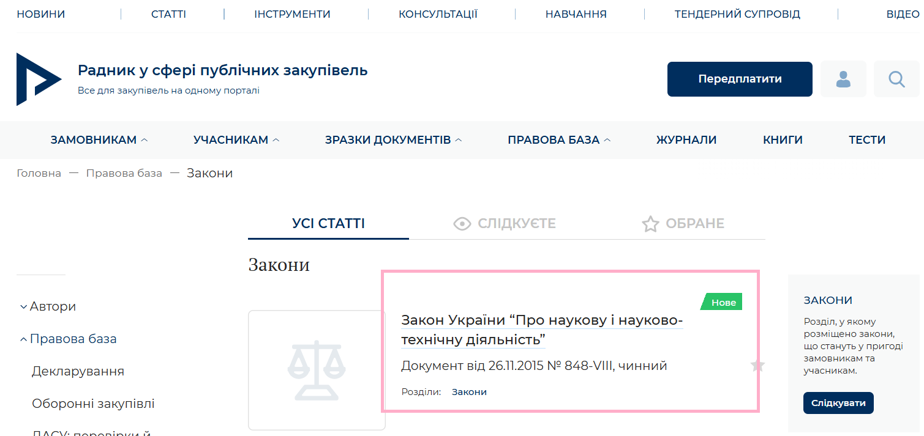
Task: Click the scales of justice thumbnail
Action: 317,370
